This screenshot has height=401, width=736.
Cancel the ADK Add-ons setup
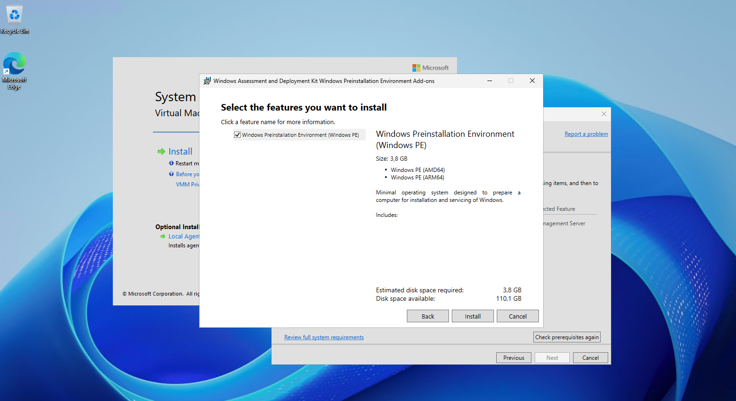pos(518,316)
